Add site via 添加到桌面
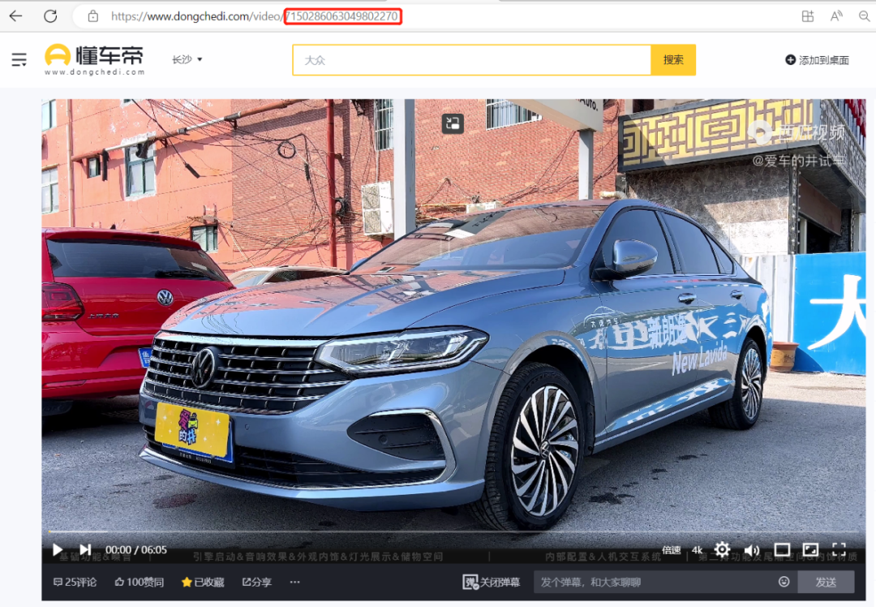The width and height of the screenshot is (876, 607). (817, 60)
